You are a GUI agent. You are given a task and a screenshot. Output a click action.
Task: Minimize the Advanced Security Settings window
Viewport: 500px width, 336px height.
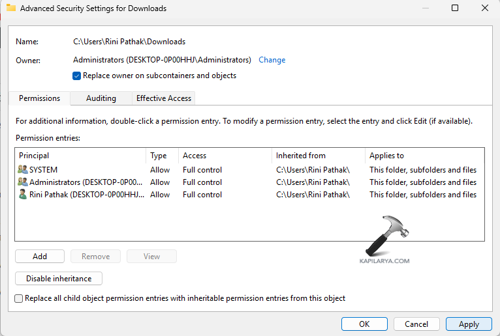[x=424, y=8]
